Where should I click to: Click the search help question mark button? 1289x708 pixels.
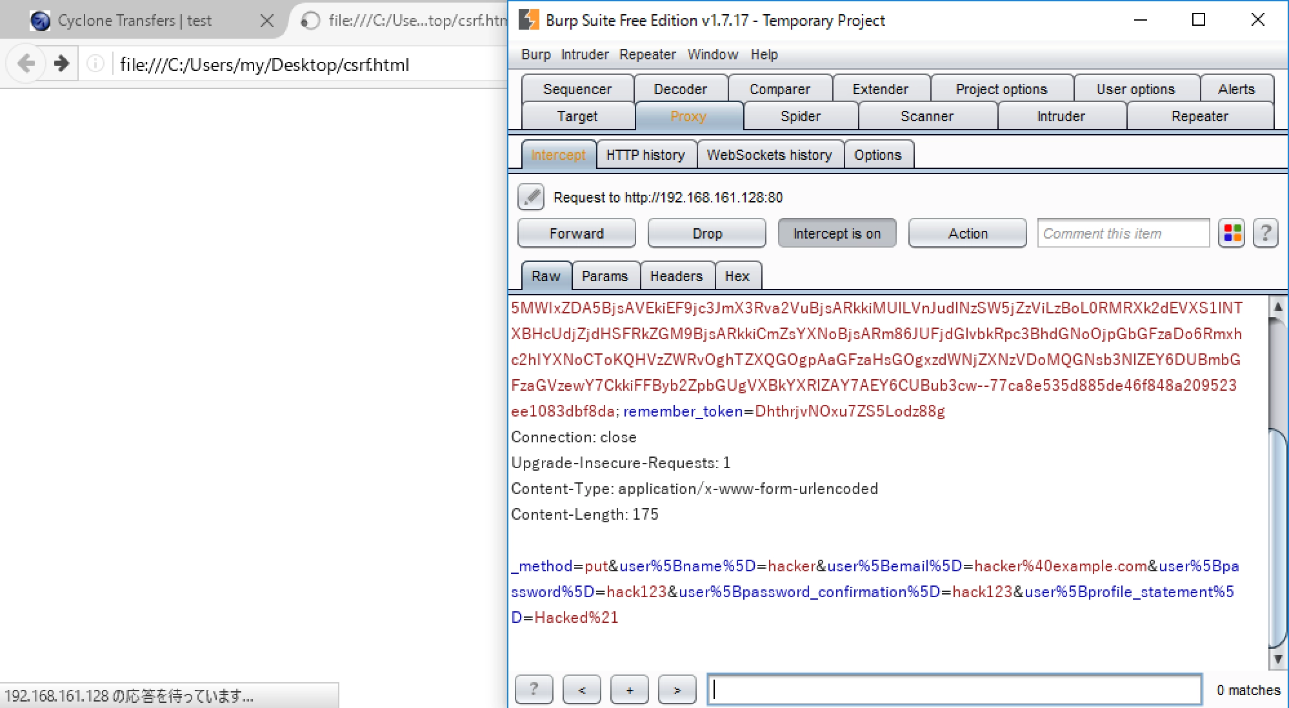tap(534, 689)
